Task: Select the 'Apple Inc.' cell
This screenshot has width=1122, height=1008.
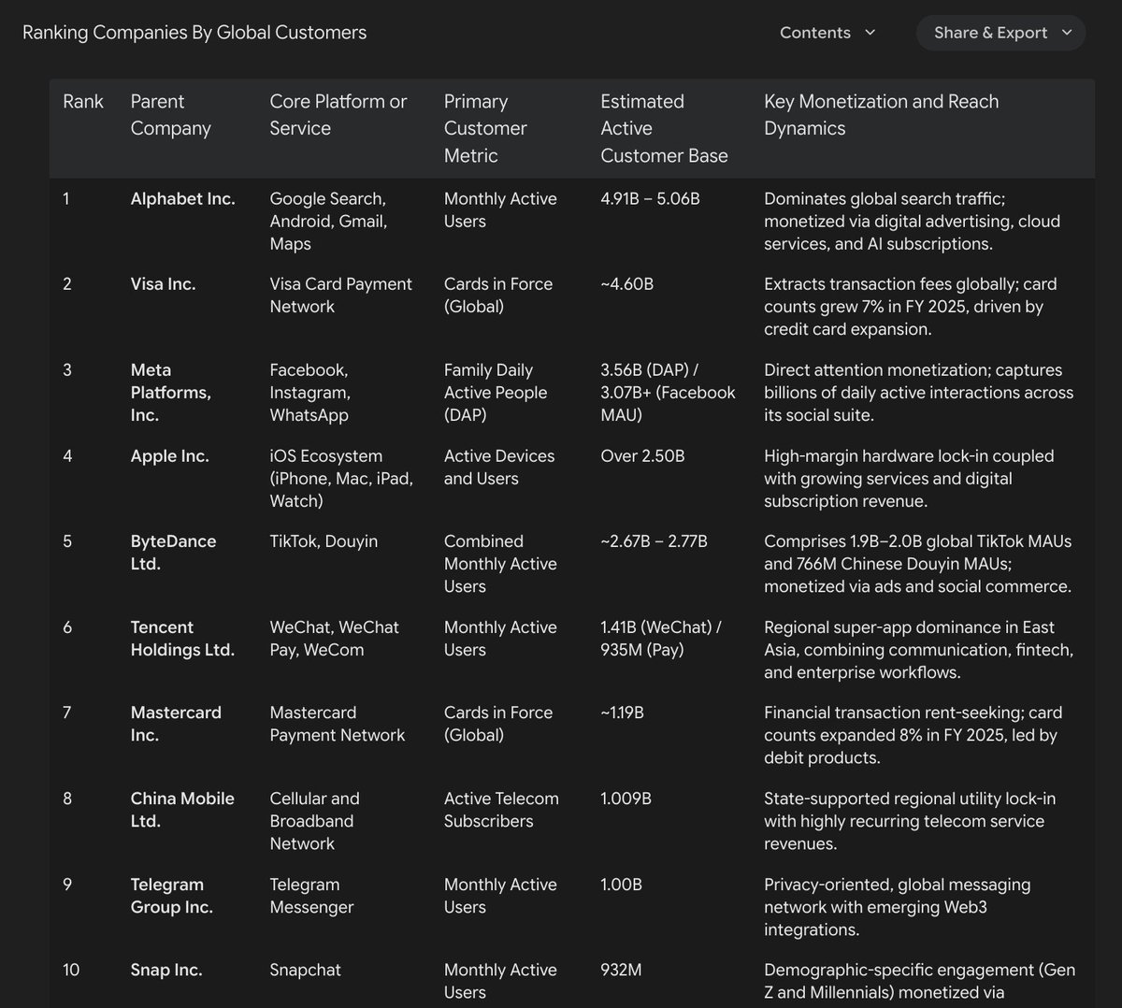Action: 170,456
